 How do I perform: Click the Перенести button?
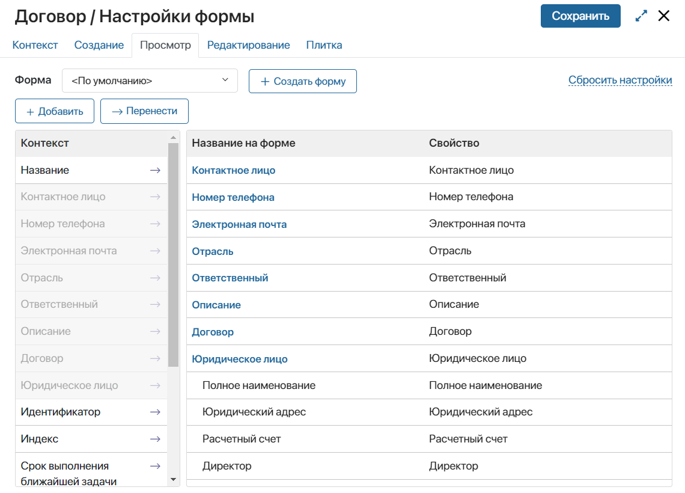144,111
